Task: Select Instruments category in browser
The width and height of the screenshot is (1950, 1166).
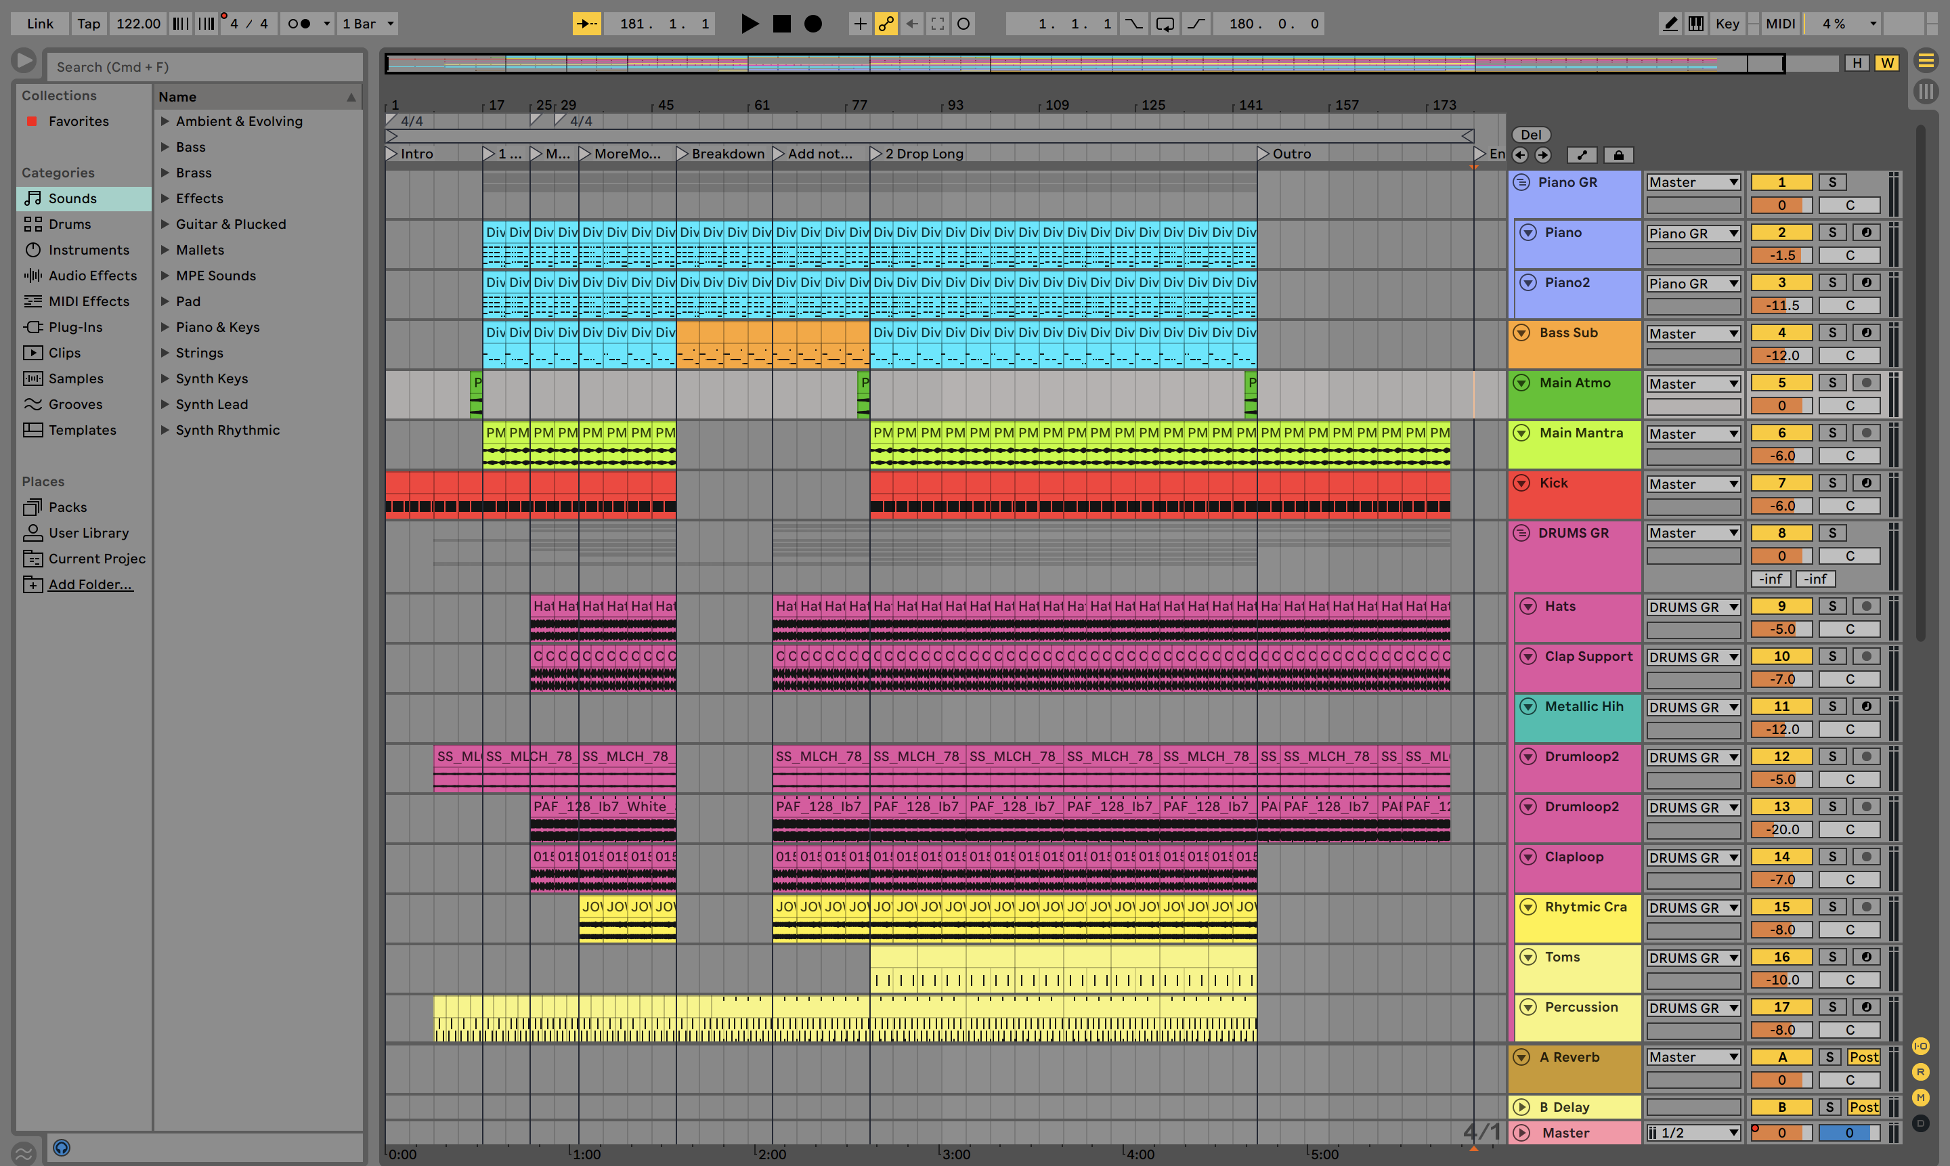Action: click(83, 250)
